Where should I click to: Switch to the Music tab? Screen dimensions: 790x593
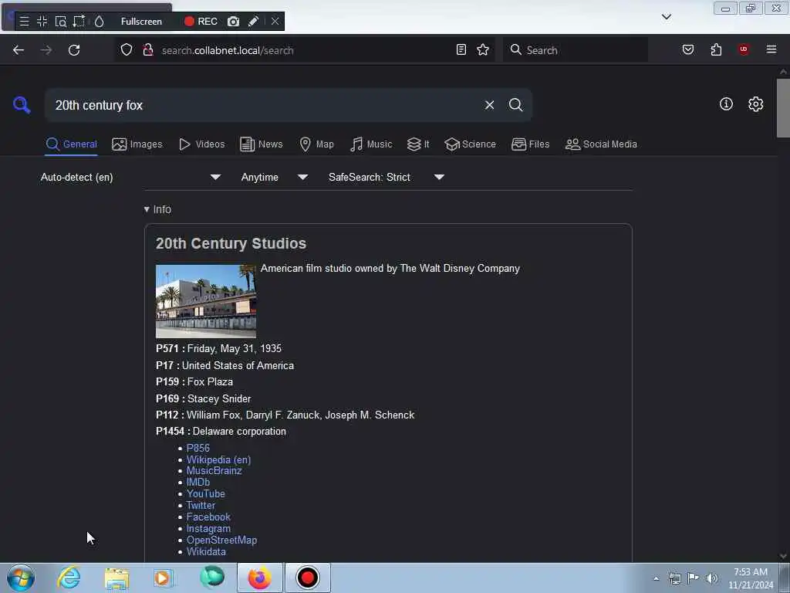(x=371, y=144)
